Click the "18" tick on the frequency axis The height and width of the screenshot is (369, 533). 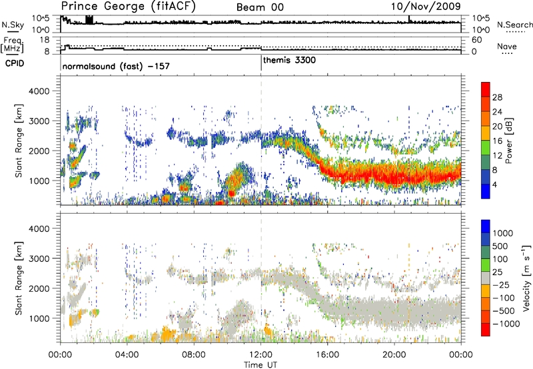point(44,40)
